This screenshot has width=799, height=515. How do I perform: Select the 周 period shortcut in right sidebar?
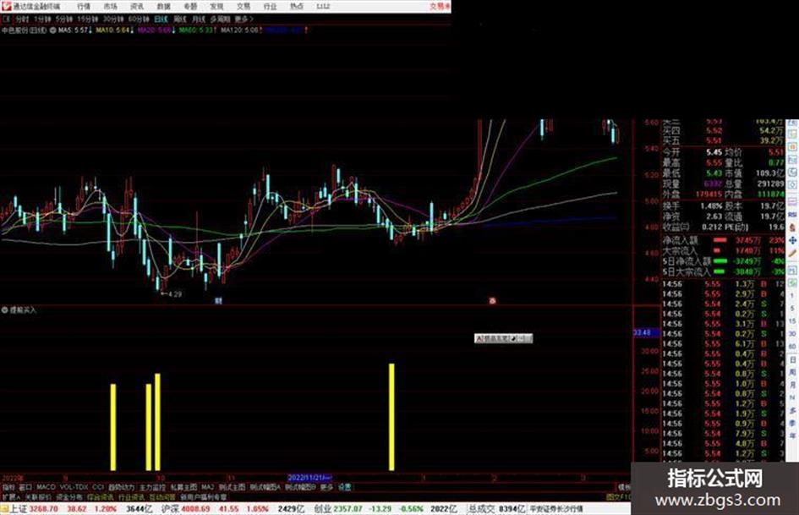[x=792, y=372]
